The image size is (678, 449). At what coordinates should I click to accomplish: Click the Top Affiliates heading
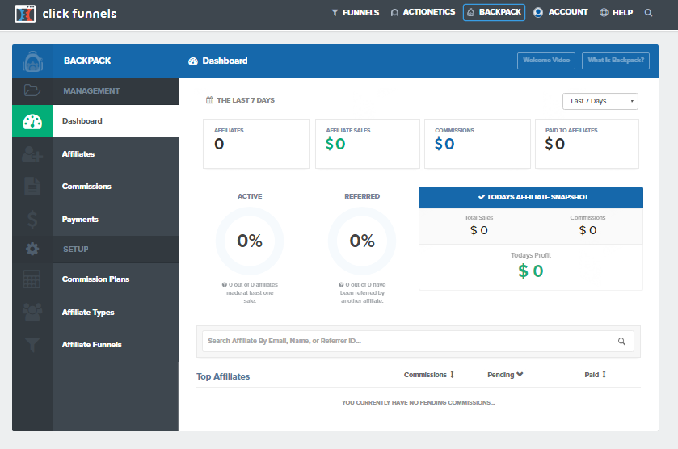(223, 376)
